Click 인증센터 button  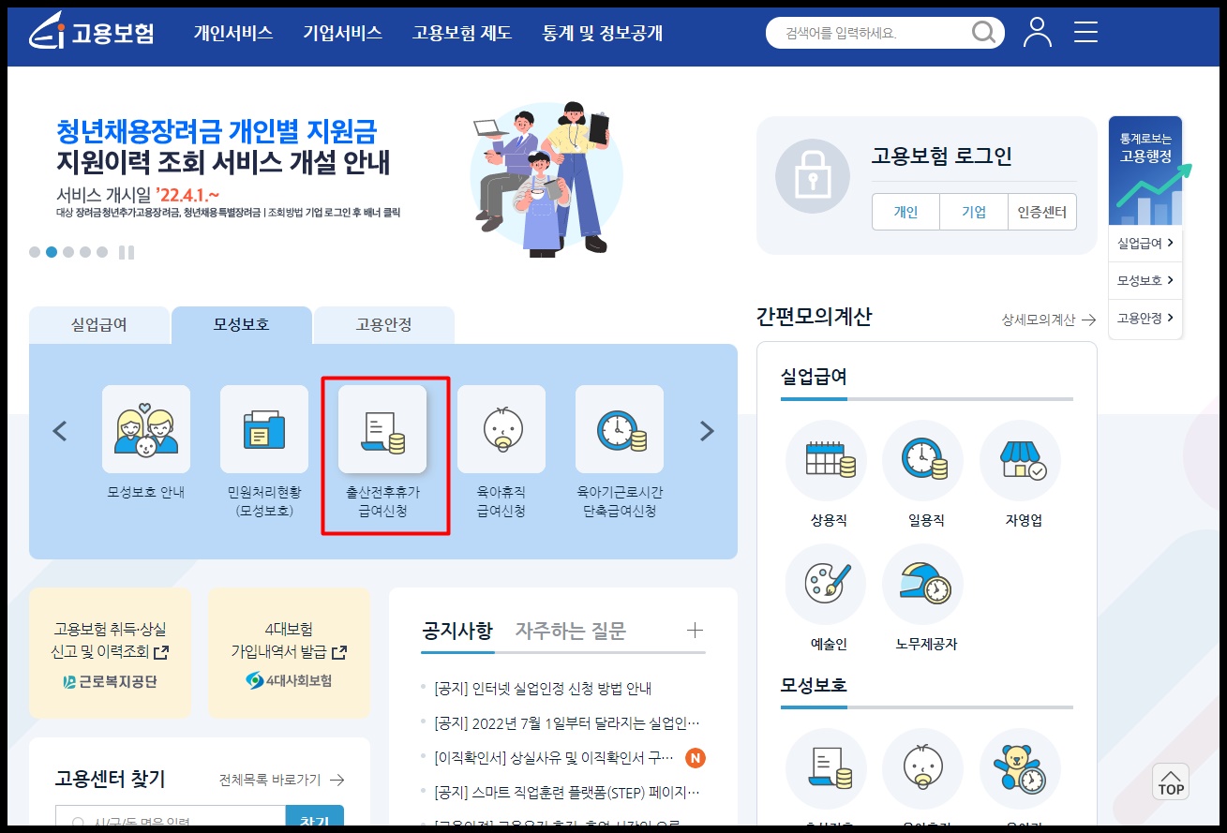pos(1042,212)
